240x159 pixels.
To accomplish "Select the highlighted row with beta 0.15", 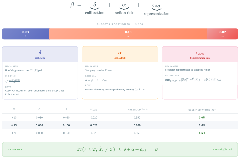I will click(120, 125).
